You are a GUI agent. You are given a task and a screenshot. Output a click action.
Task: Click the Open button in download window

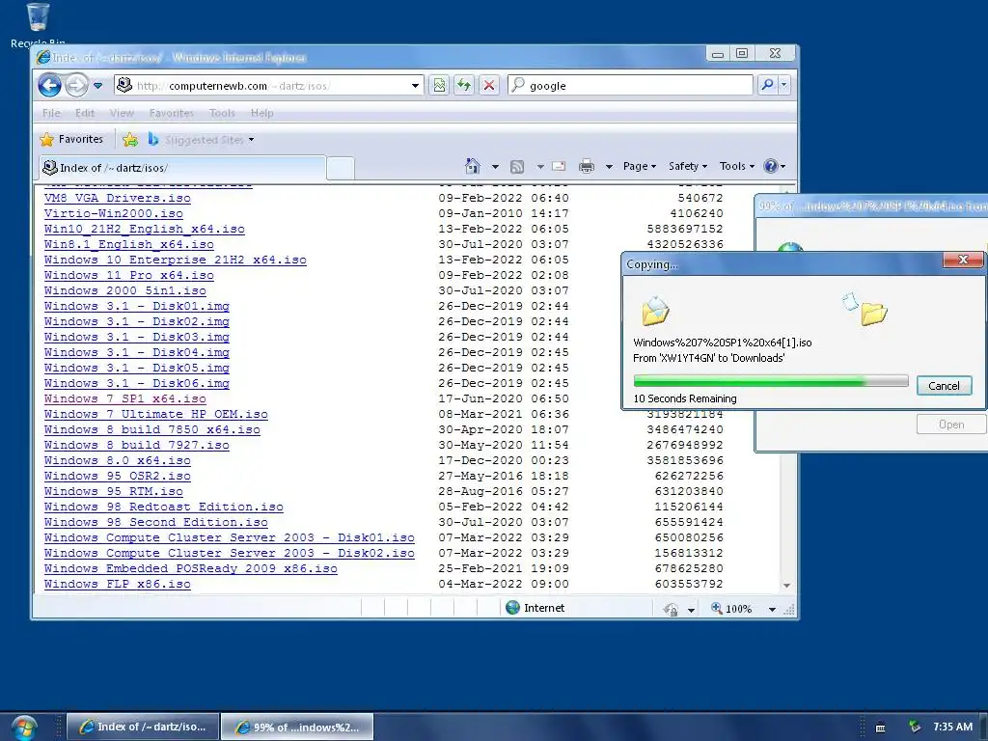click(950, 425)
